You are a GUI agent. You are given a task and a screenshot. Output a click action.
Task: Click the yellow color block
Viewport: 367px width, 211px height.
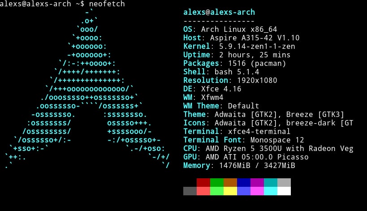coord(230,191)
